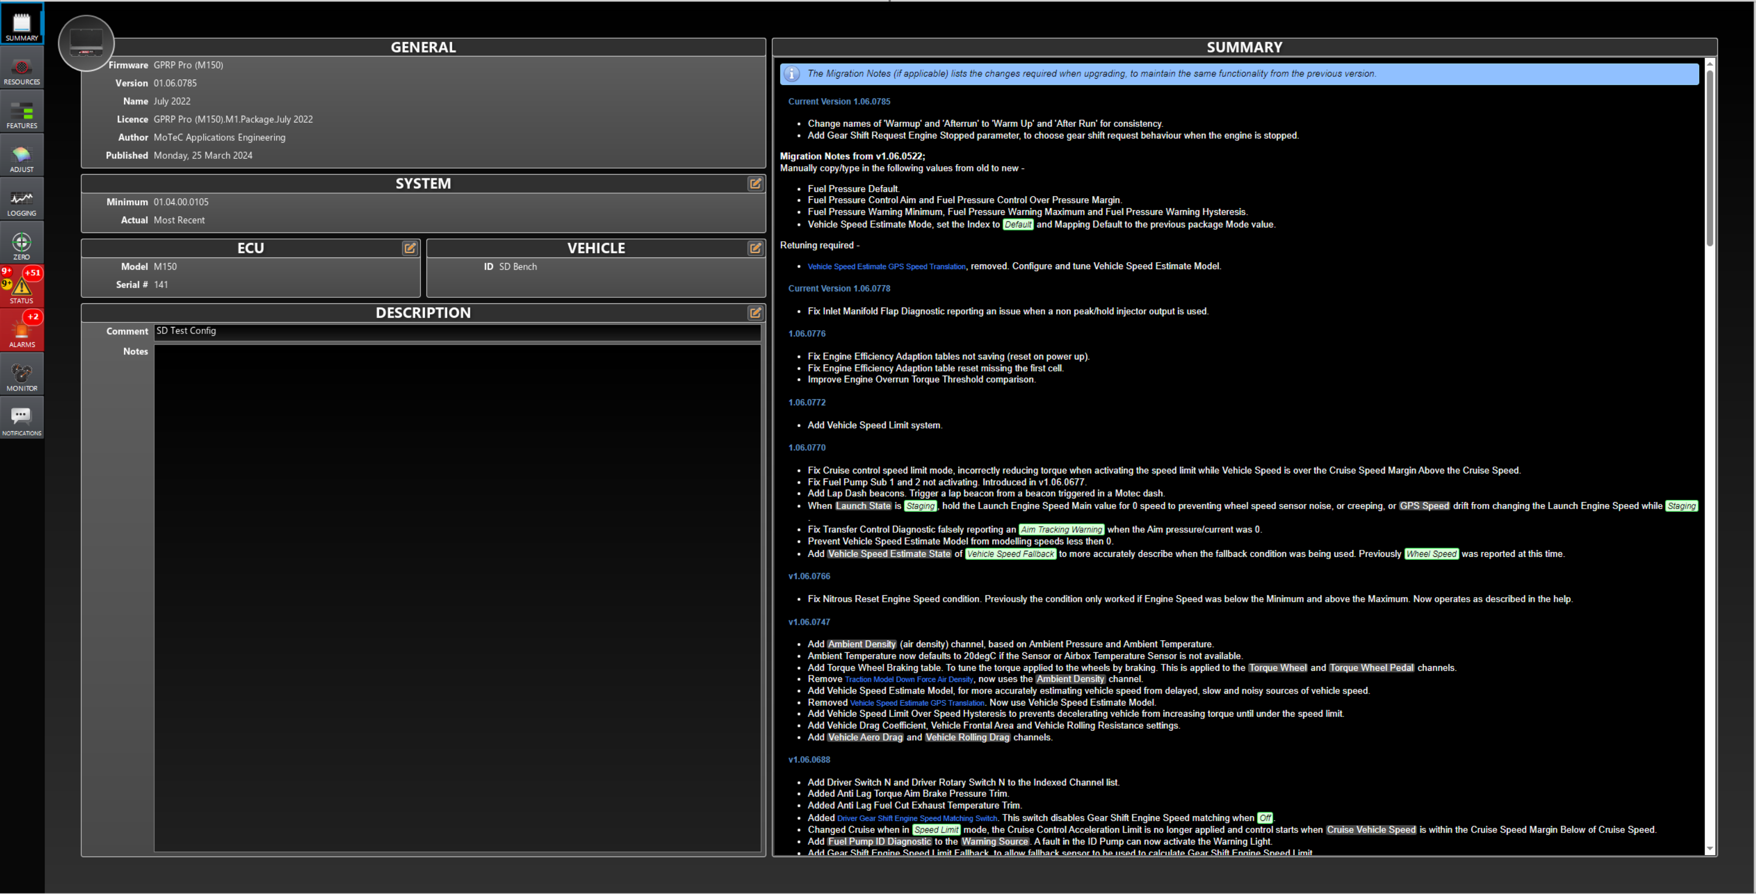Click the ECU panel edit icon
This screenshot has height=894, width=1756.
pyautogui.click(x=410, y=248)
